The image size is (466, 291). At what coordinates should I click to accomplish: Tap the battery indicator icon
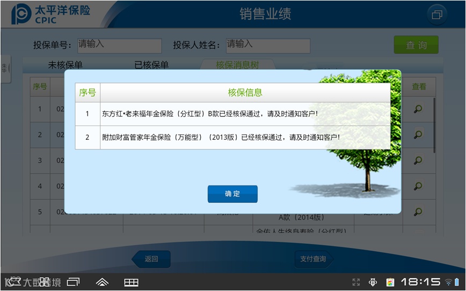pyautogui.click(x=457, y=282)
